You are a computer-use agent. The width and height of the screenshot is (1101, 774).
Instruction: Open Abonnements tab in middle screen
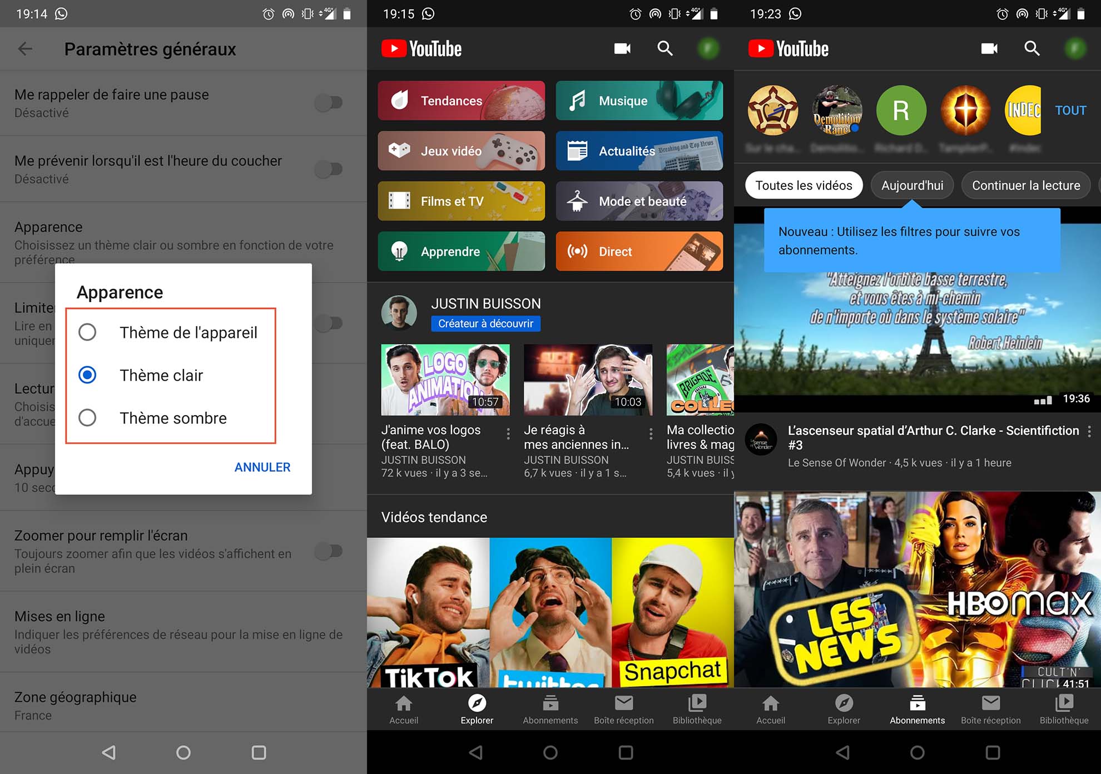[x=550, y=710]
